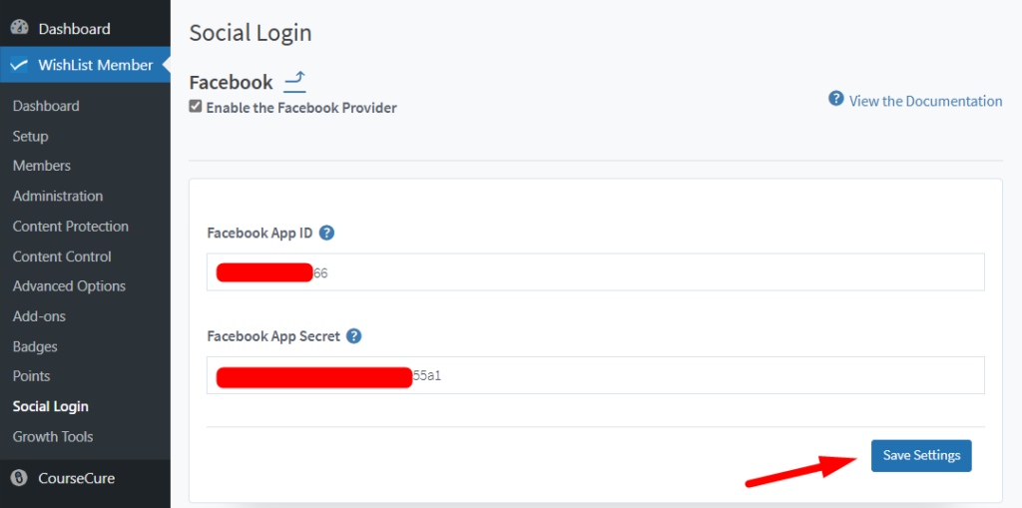This screenshot has height=508, width=1022.
Task: Open Members submenu item
Action: (x=42, y=166)
